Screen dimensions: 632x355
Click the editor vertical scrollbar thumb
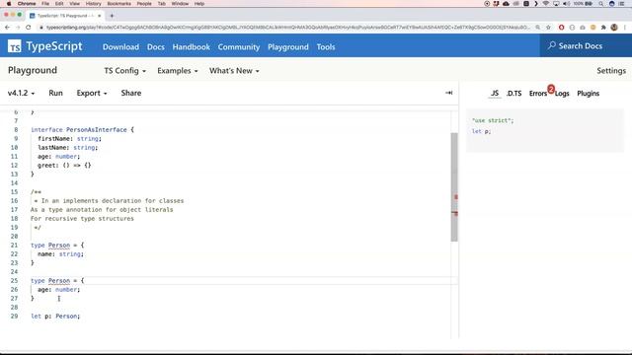454,187
